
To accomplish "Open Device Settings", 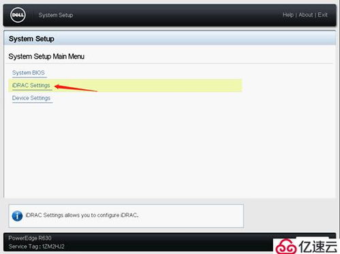I will coord(31,98).
